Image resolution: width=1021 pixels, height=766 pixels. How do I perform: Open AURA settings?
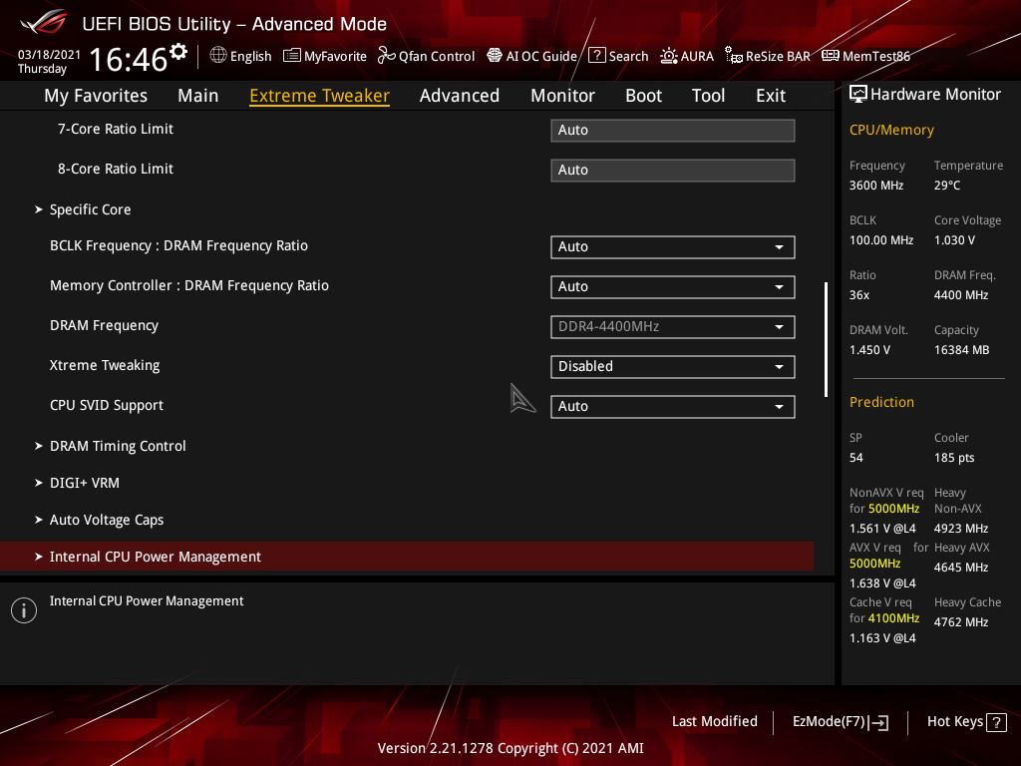(687, 56)
